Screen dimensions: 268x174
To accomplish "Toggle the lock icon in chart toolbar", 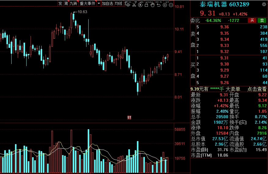I will pos(146,4).
